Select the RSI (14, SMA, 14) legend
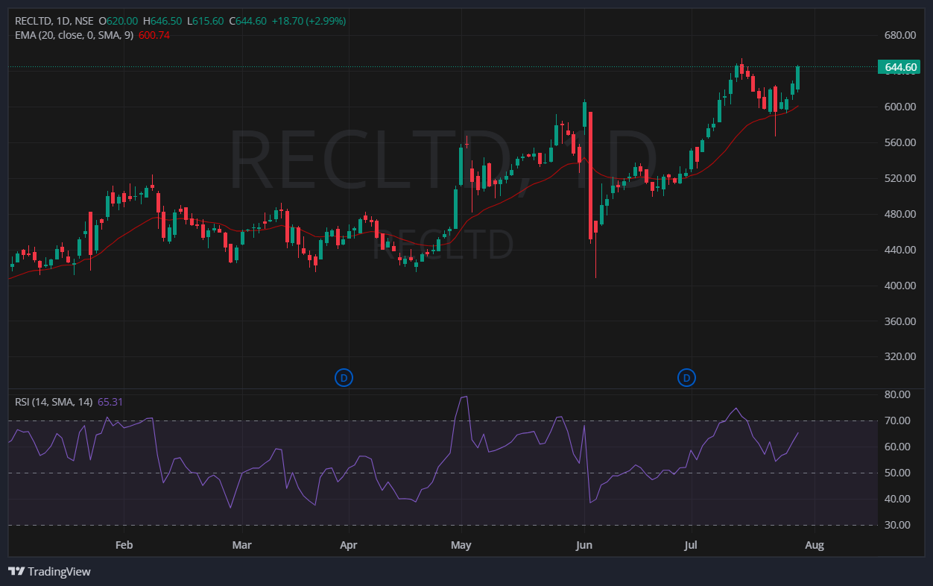The height and width of the screenshot is (586, 933). coord(54,402)
